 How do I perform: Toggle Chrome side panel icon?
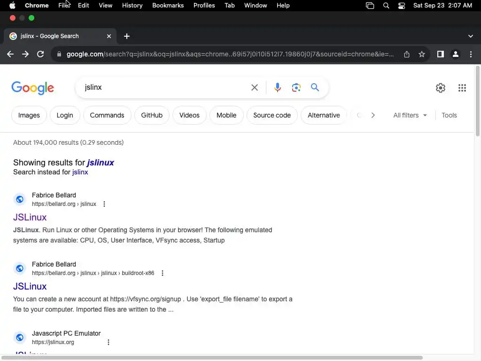[441, 55]
